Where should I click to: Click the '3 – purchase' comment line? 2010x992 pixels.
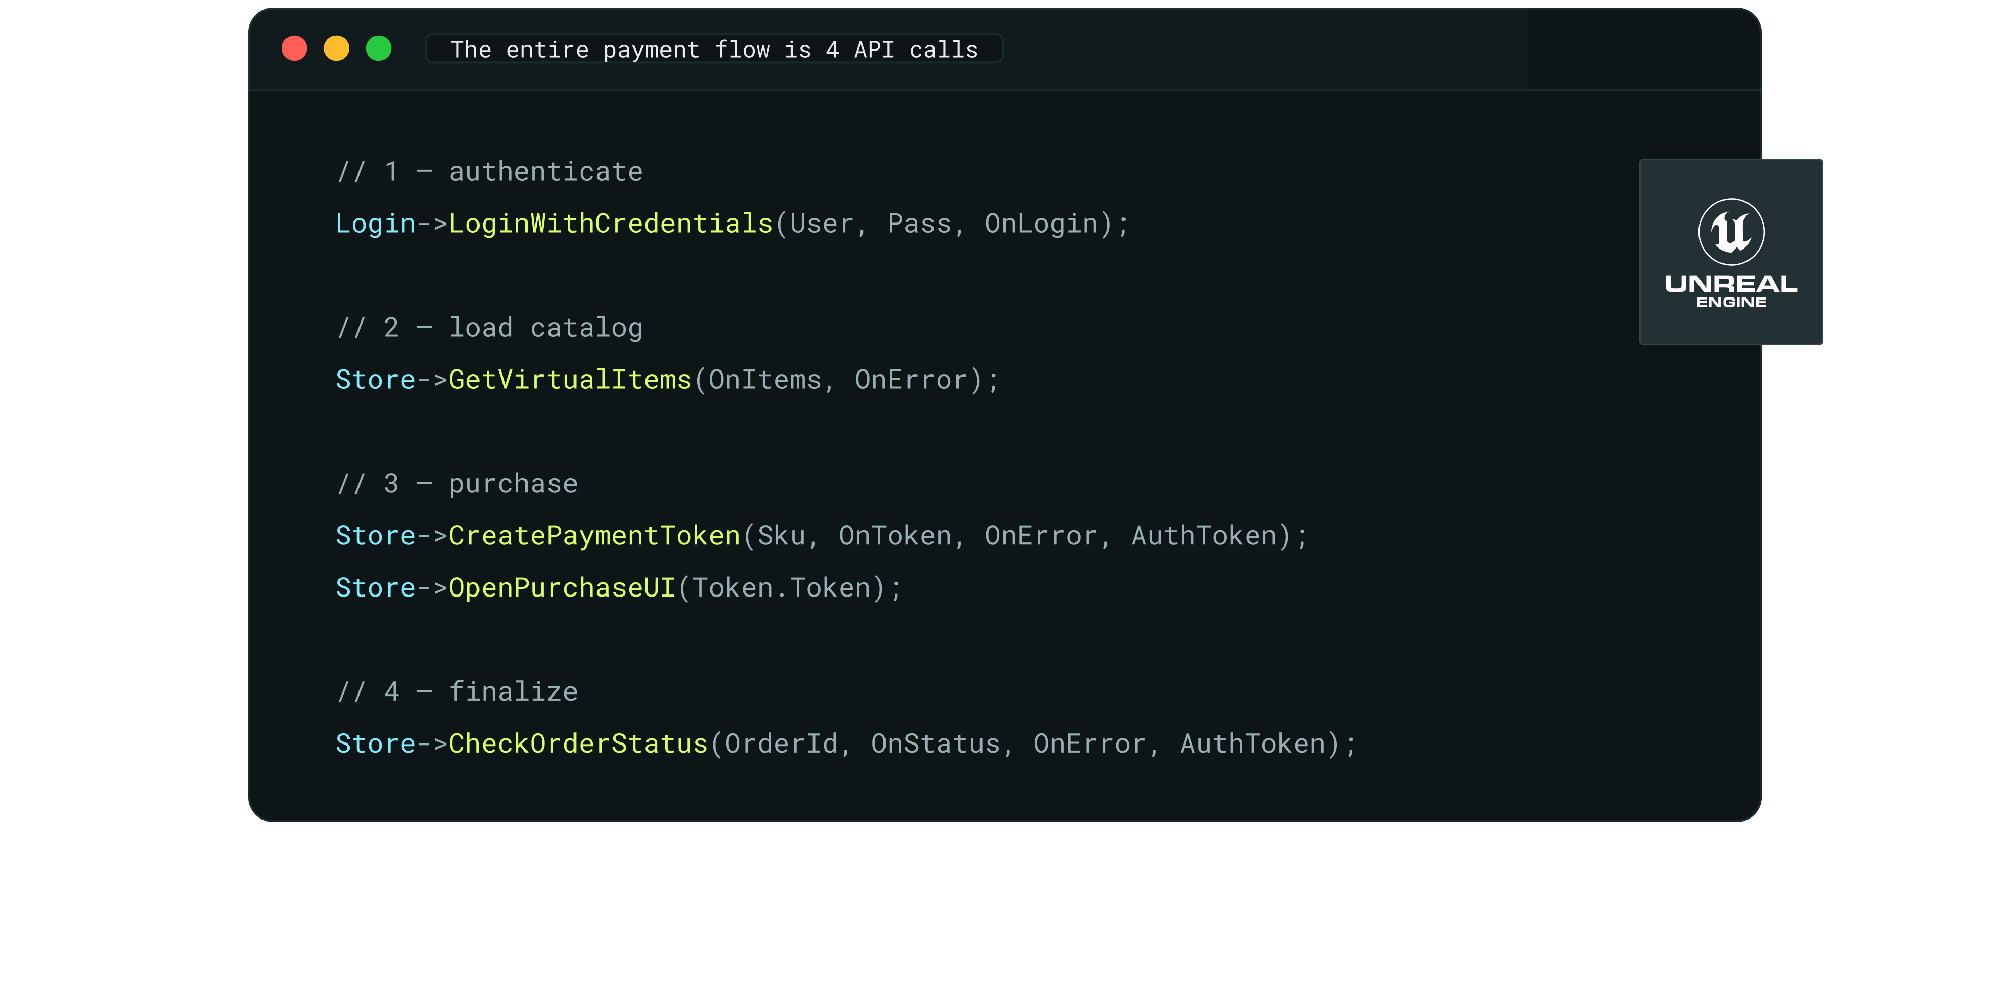pyautogui.click(x=457, y=484)
